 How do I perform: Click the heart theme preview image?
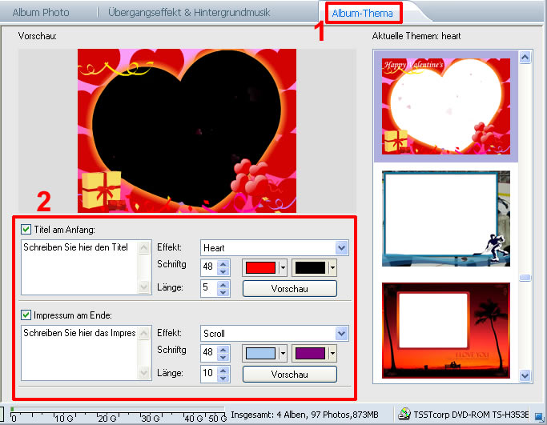click(x=187, y=130)
